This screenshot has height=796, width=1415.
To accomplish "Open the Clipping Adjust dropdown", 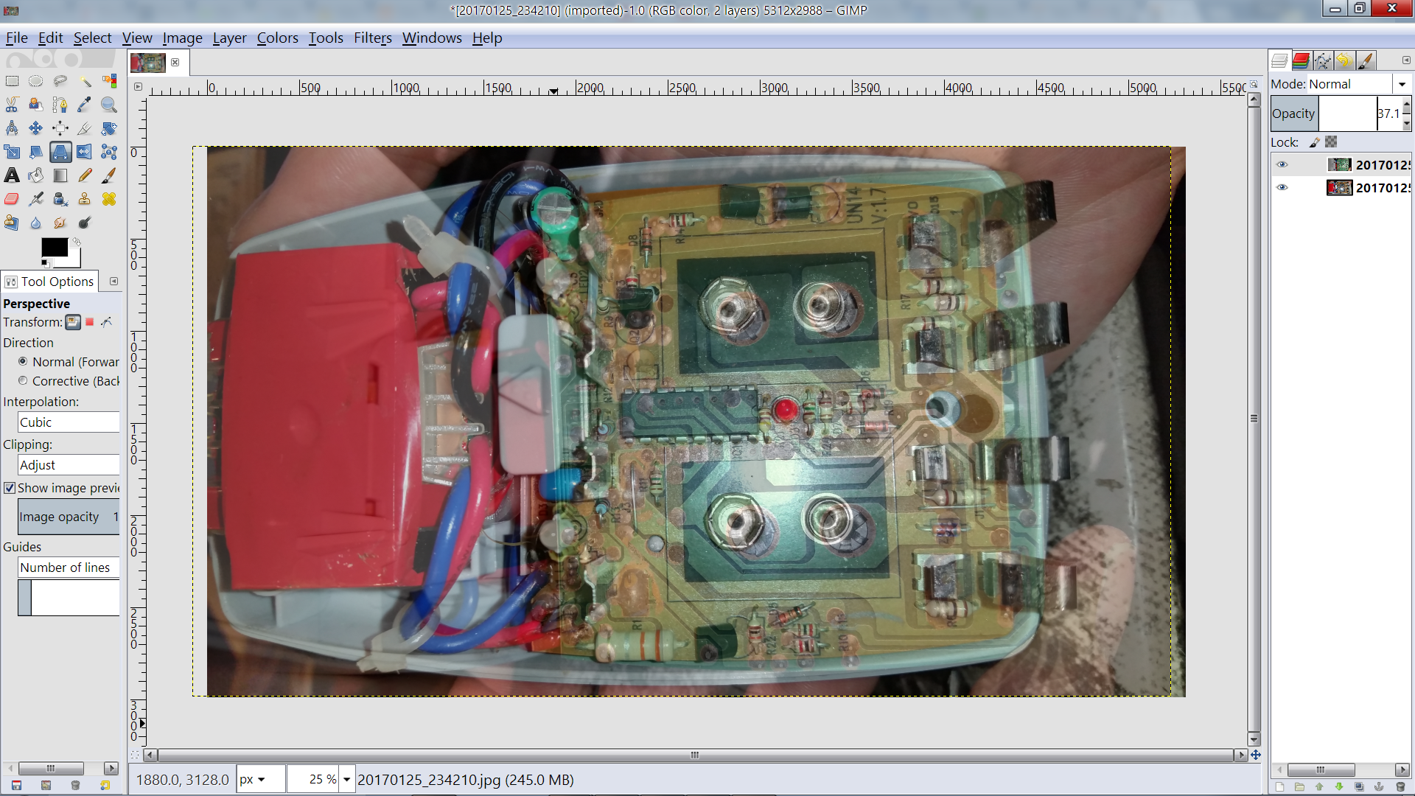I will pos(69,465).
